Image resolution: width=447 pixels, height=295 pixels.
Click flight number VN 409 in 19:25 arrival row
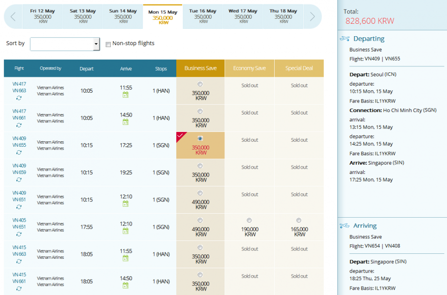[19, 166]
